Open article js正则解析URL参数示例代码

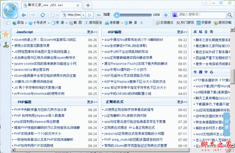pyautogui.click(x=125, y=116)
